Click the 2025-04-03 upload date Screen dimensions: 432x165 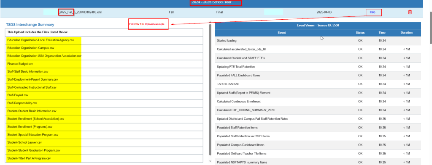[324, 12]
